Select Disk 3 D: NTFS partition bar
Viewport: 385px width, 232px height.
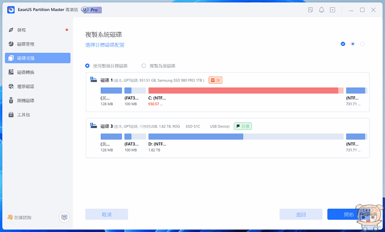(x=246, y=137)
